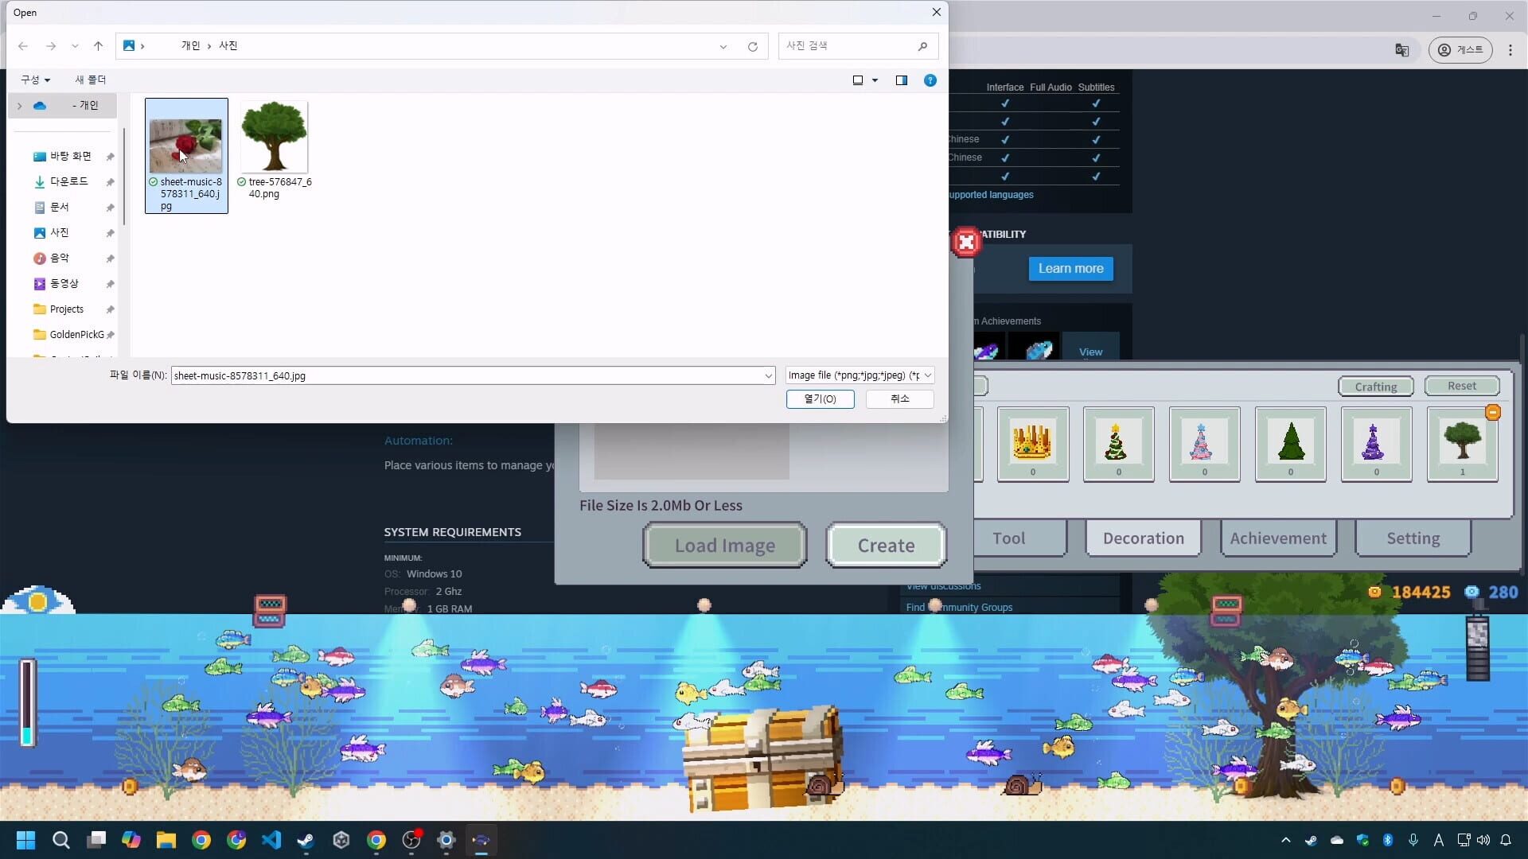The height and width of the screenshot is (859, 1528).
Task: Toggle the preview pane in the Open dialog
Action: coord(902,80)
